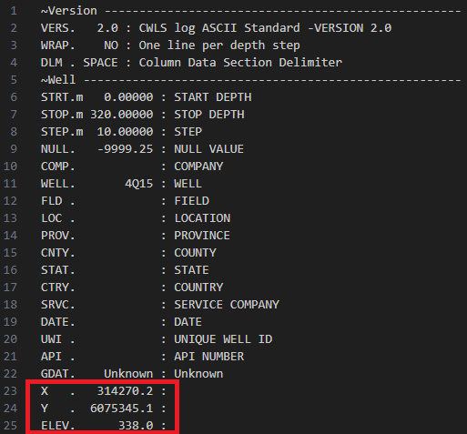Click line number 20 in the gutter
This screenshot has height=434, width=467.
[10, 339]
